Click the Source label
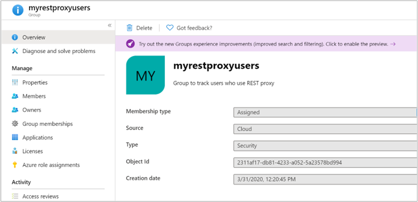This screenshot has width=418, height=202. pyautogui.click(x=135, y=128)
